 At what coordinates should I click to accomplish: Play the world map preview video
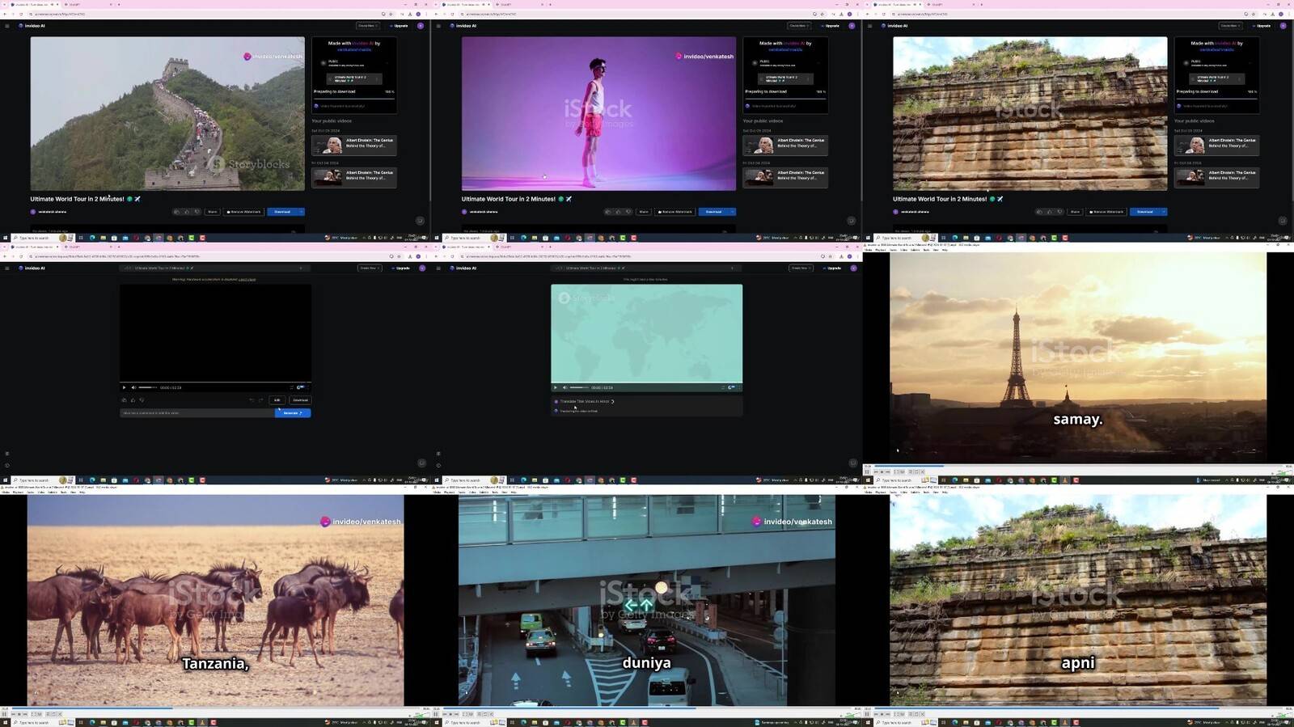click(555, 387)
